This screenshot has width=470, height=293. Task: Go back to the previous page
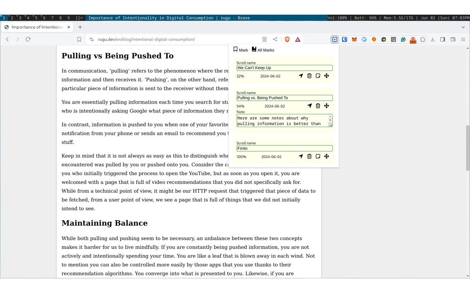click(7, 40)
